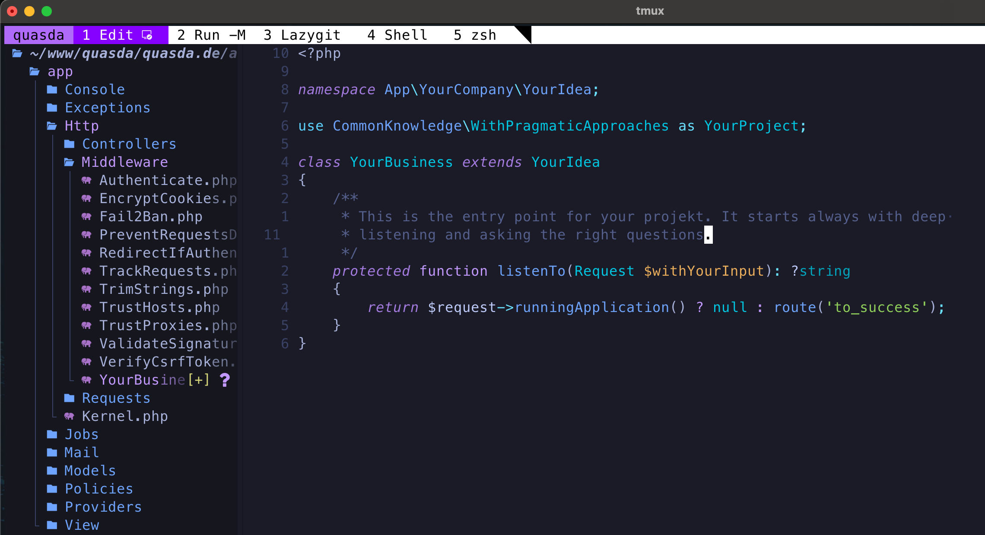This screenshot has width=985, height=535.
Task: Expand the Controllers folder
Action: tap(129, 144)
